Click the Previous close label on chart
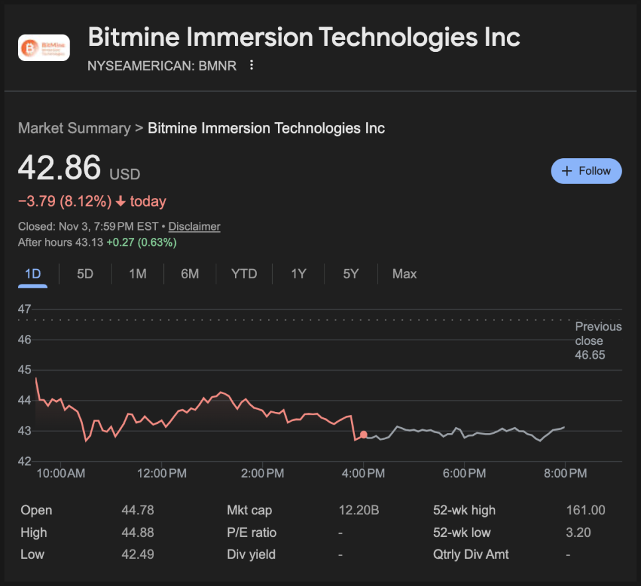The height and width of the screenshot is (586, 641). pyautogui.click(x=598, y=340)
